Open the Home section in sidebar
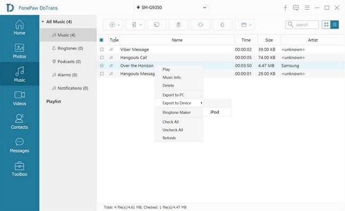This screenshot has height=211, width=345. tap(19, 28)
